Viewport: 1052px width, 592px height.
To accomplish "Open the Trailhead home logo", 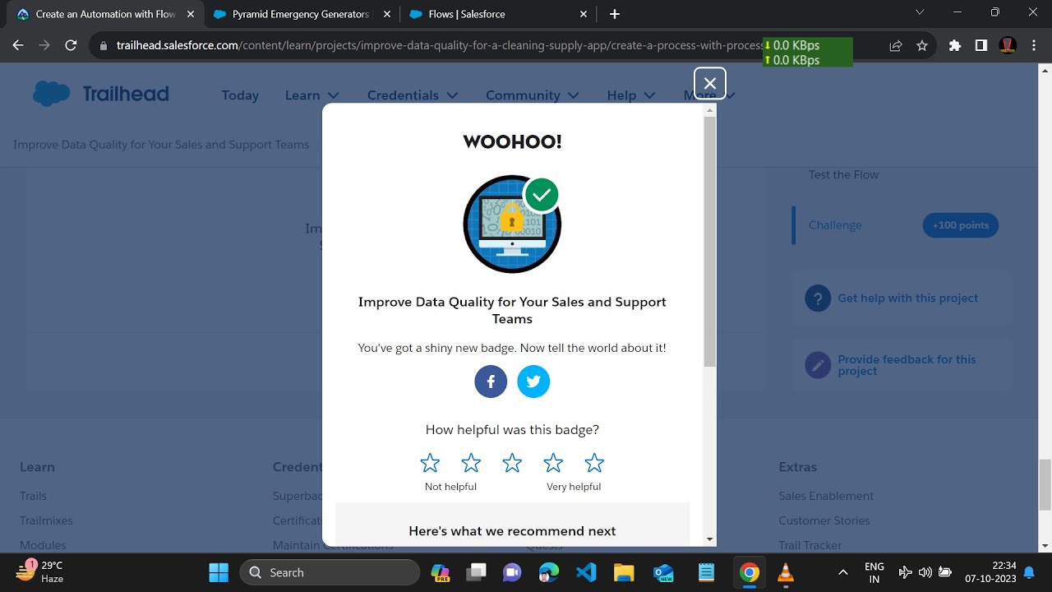I will pyautogui.click(x=100, y=94).
